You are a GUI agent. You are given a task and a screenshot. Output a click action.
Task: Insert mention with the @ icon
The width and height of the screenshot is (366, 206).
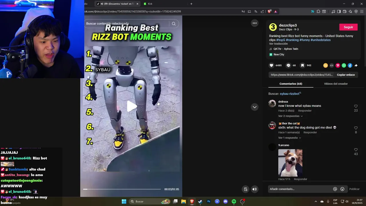point(335,189)
